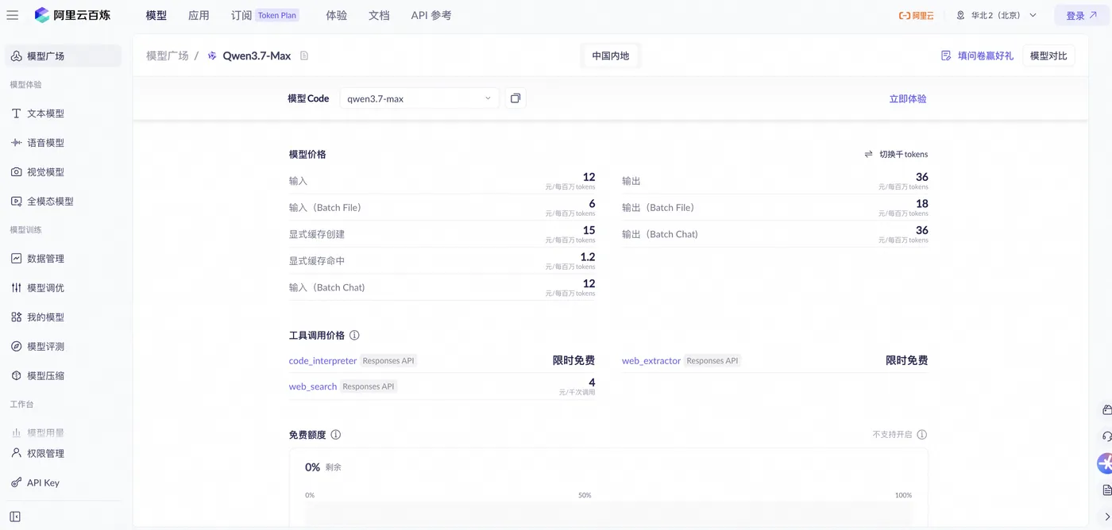1112x530 pixels.
Task: Open 数据管理 in the sidebar
Action: point(64,259)
